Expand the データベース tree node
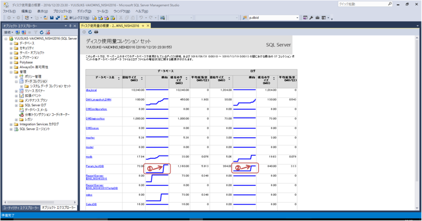Viewport: 422px width, 221px height. click(11, 43)
